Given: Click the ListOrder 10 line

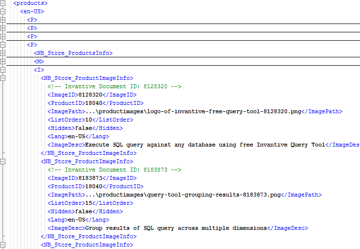Looking at the screenshot, I should (90, 120).
